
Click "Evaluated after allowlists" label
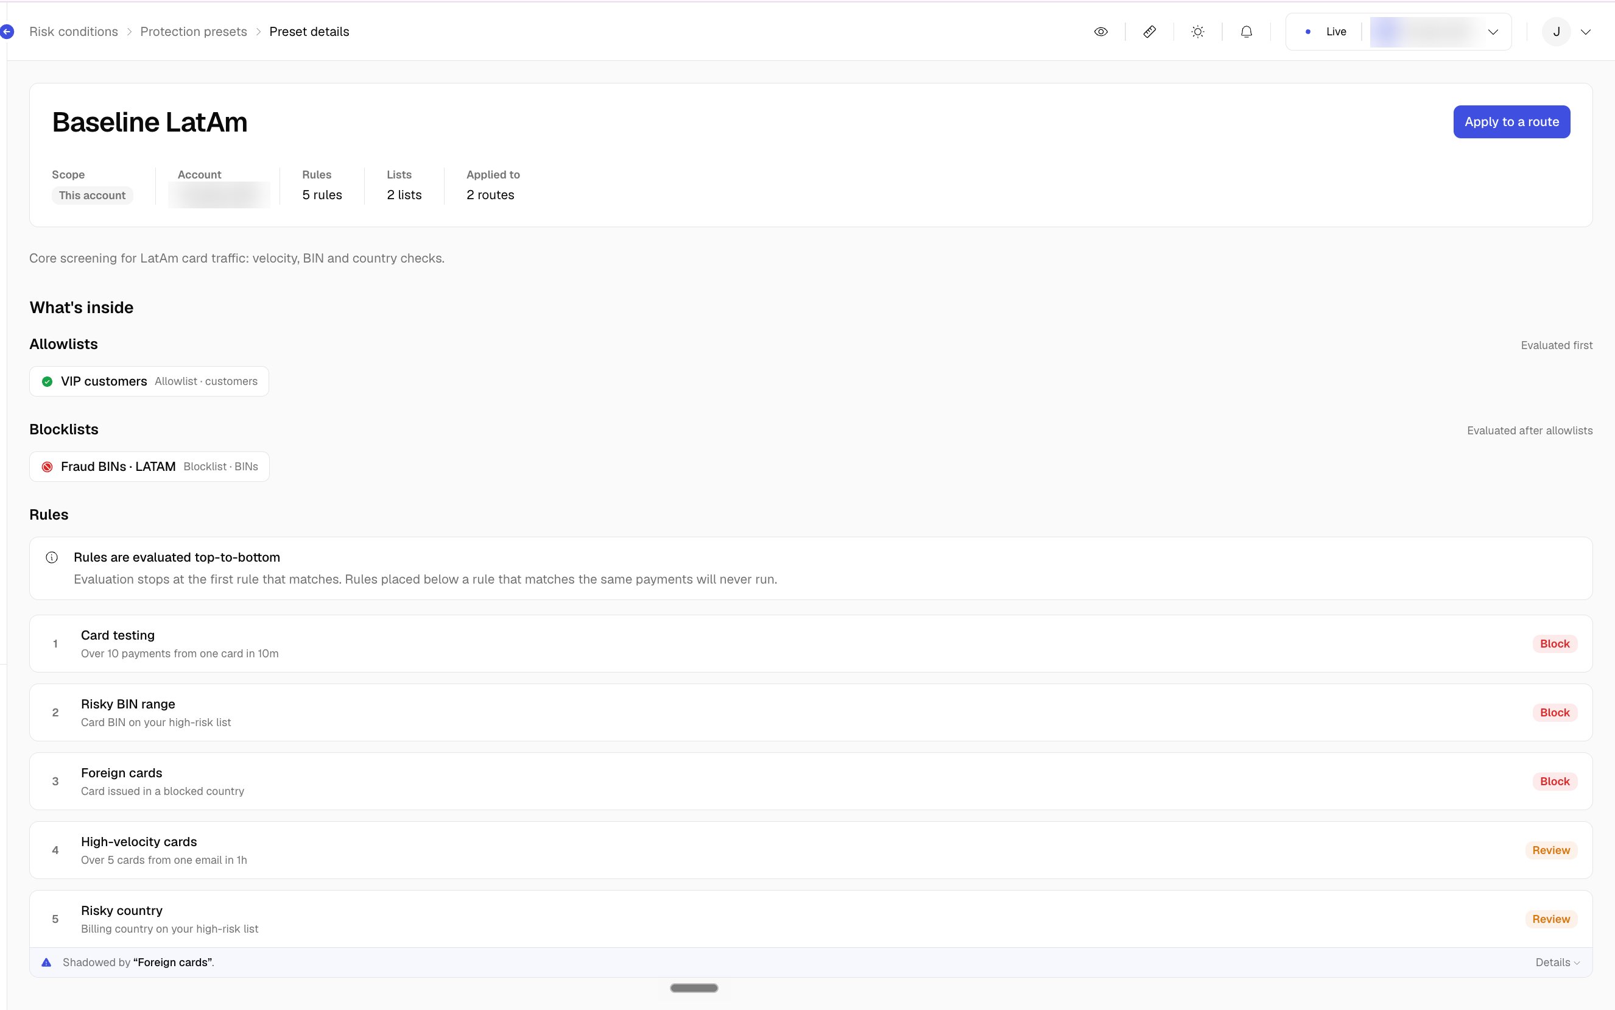[1530, 430]
